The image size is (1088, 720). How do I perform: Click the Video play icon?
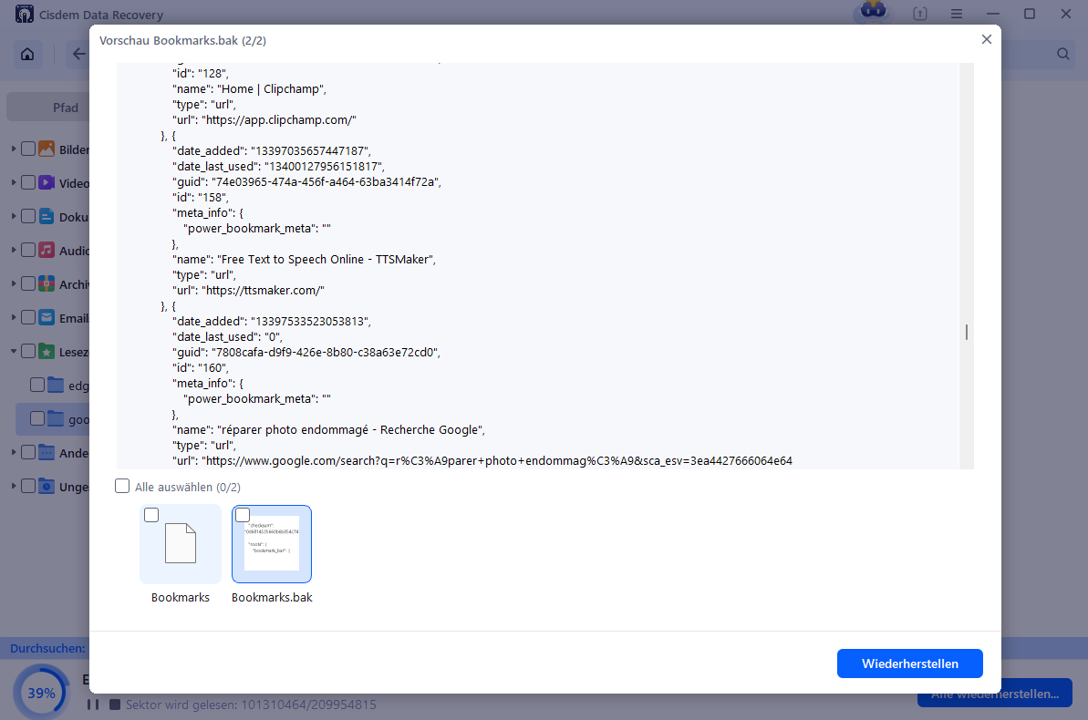click(x=47, y=182)
